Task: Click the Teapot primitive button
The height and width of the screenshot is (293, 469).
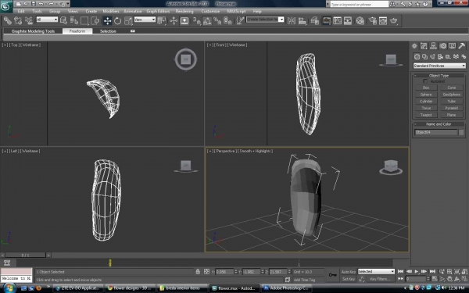Action: (426, 115)
